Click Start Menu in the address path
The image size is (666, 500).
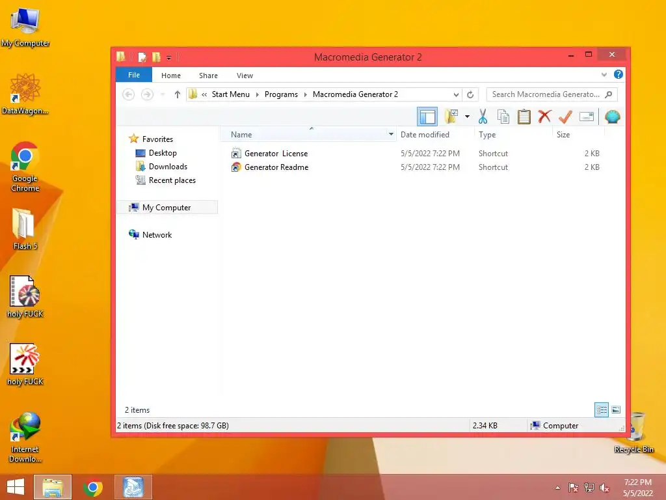[x=231, y=94]
